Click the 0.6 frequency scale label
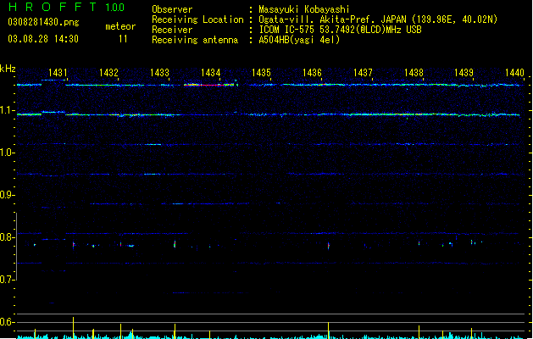This screenshot has height=339, width=533. click(8, 322)
